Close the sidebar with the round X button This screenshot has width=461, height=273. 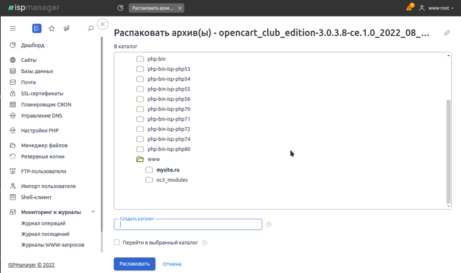point(103,24)
